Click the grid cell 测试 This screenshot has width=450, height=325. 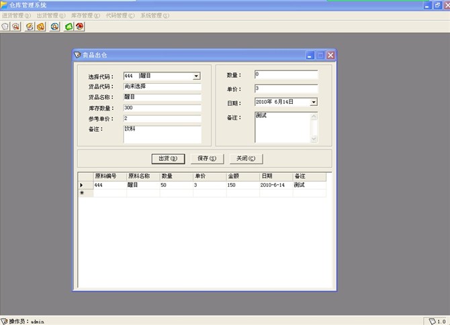pyautogui.click(x=310, y=185)
